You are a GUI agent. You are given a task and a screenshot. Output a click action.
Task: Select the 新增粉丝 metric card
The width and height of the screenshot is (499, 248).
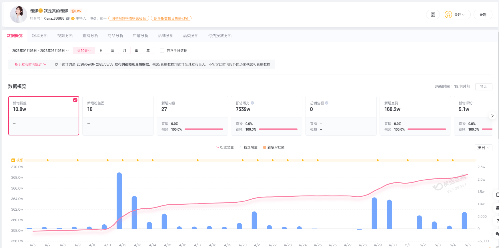point(44,116)
